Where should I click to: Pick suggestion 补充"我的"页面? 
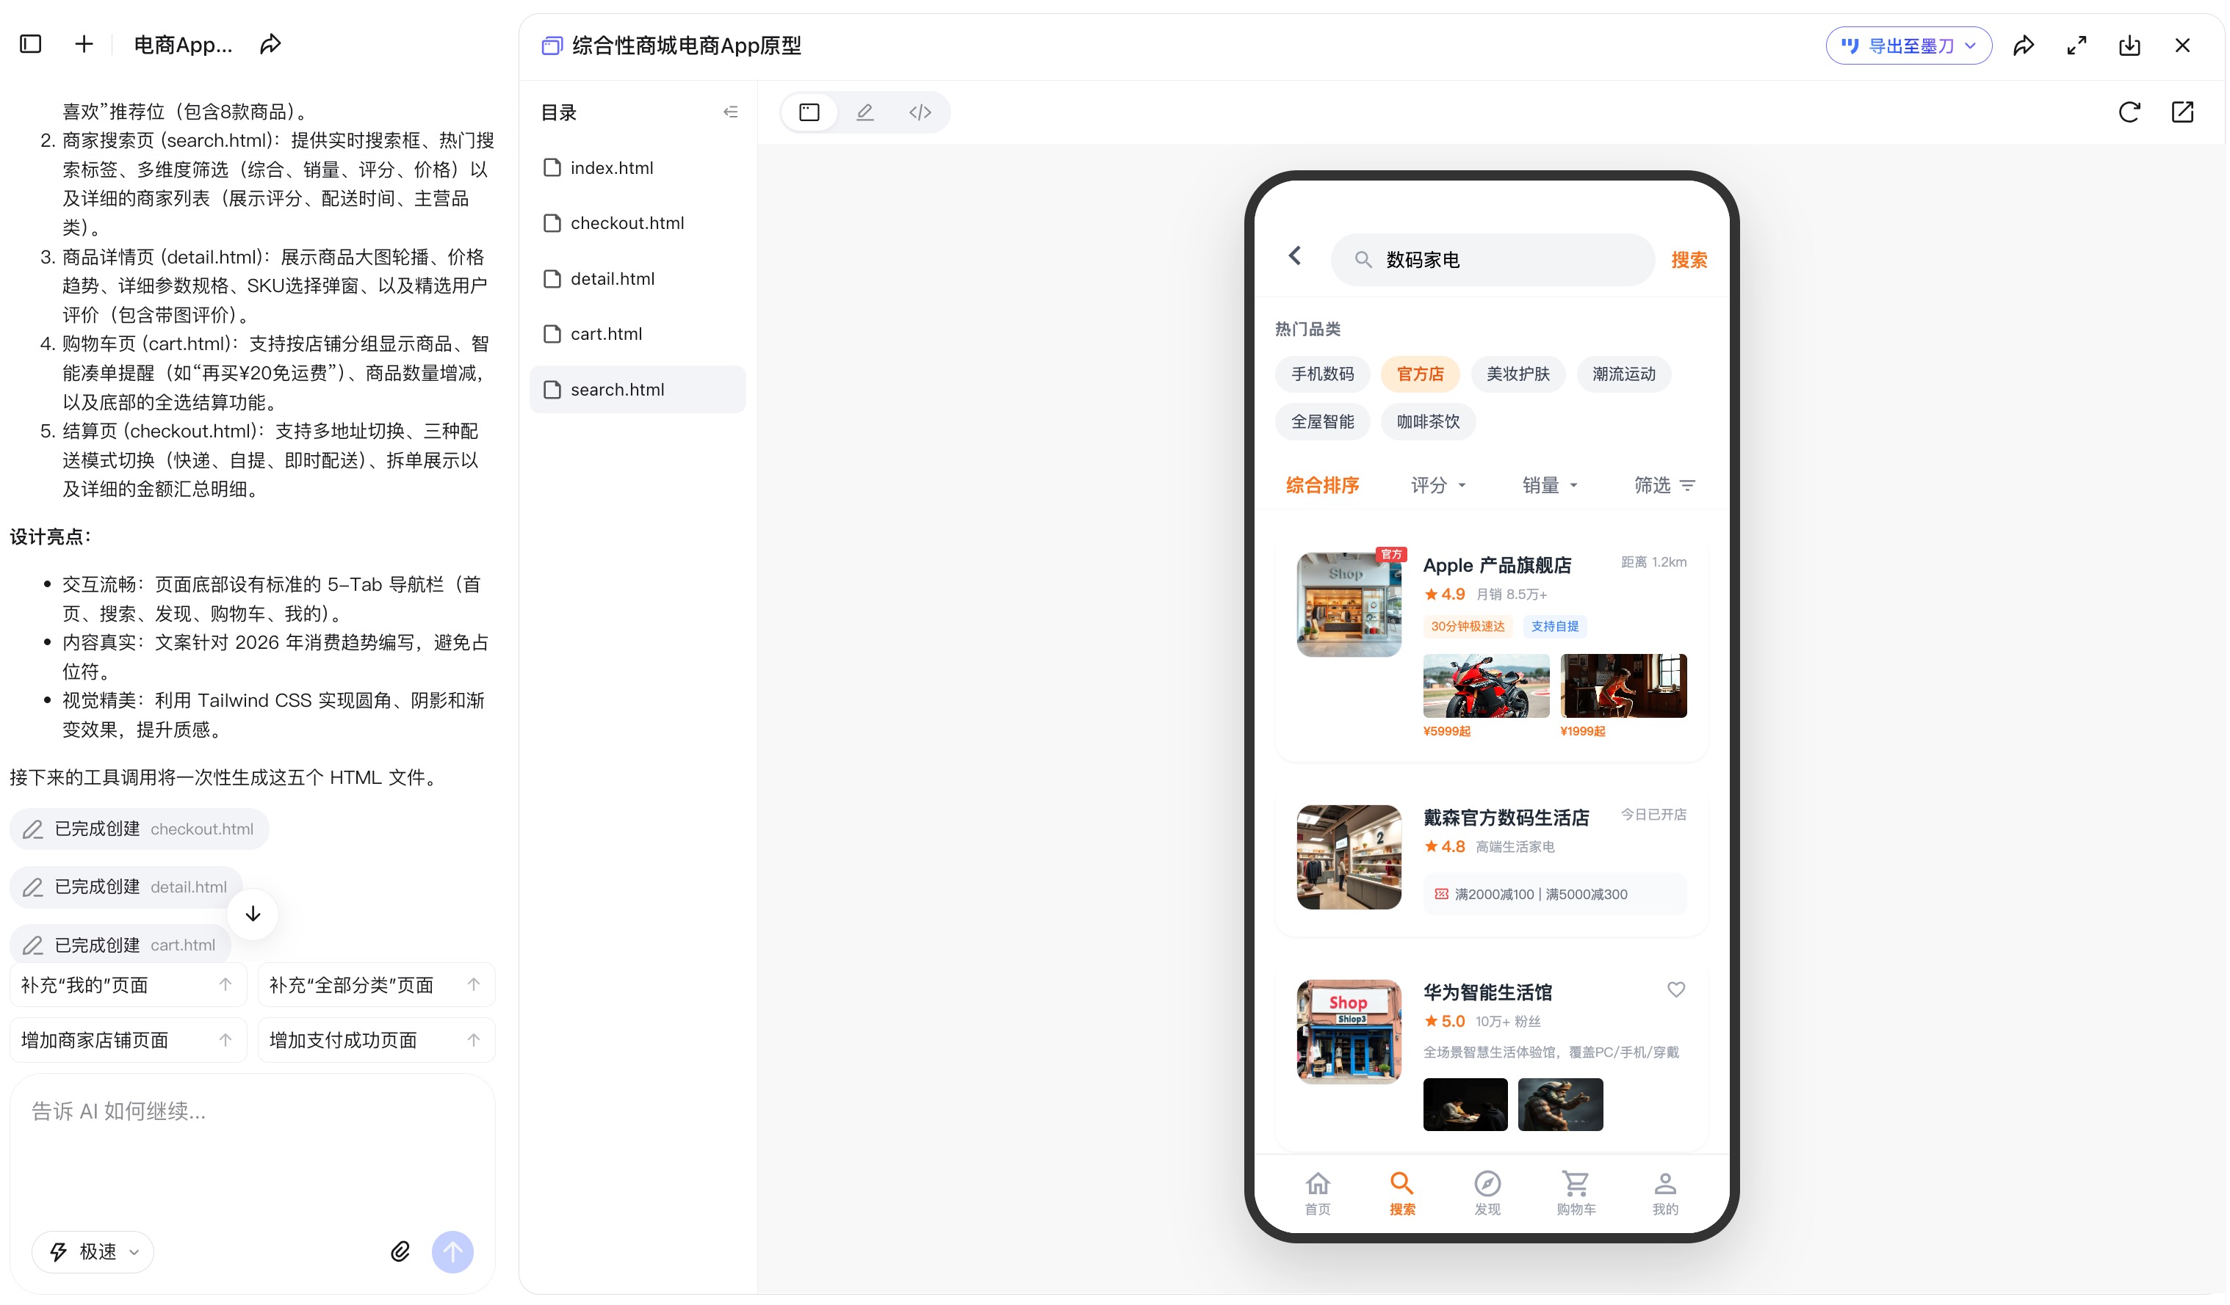129,986
